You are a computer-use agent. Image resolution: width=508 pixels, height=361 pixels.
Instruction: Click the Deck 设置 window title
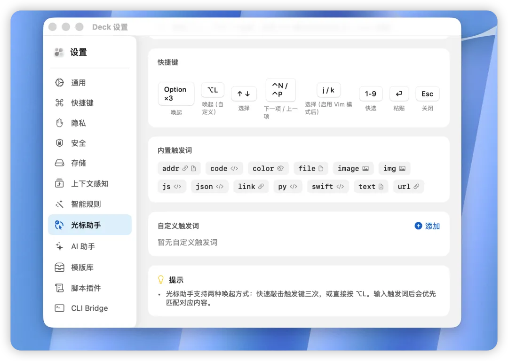(110, 27)
